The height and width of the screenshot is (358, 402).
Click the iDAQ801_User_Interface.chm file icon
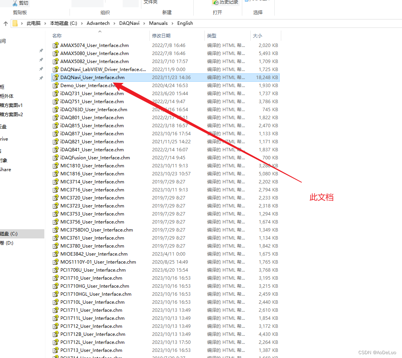(x=56, y=118)
